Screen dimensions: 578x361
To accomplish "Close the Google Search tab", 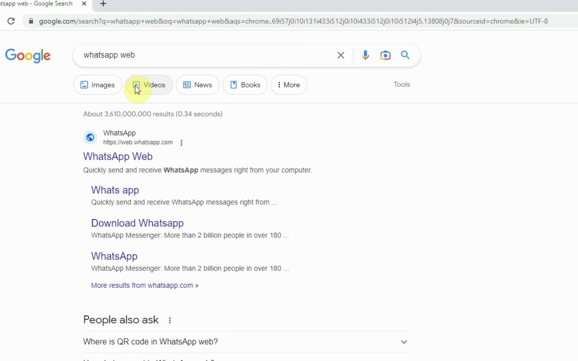I will 84,4.
